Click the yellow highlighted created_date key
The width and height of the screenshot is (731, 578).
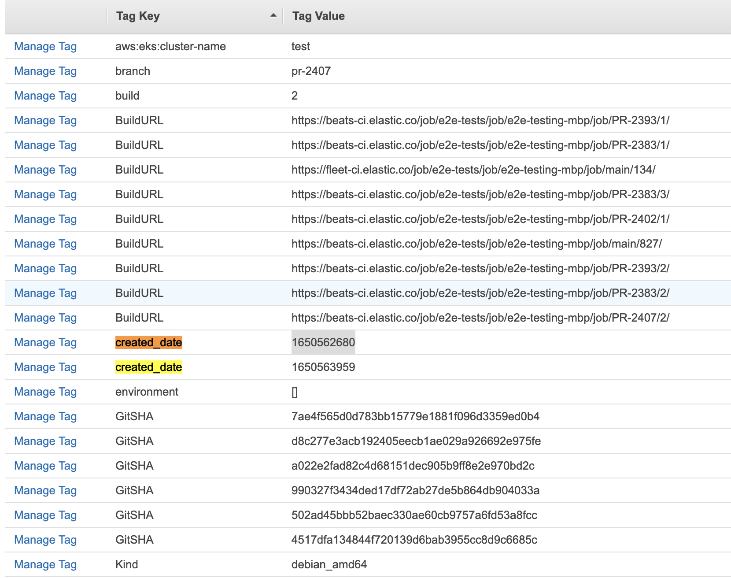[x=149, y=367]
